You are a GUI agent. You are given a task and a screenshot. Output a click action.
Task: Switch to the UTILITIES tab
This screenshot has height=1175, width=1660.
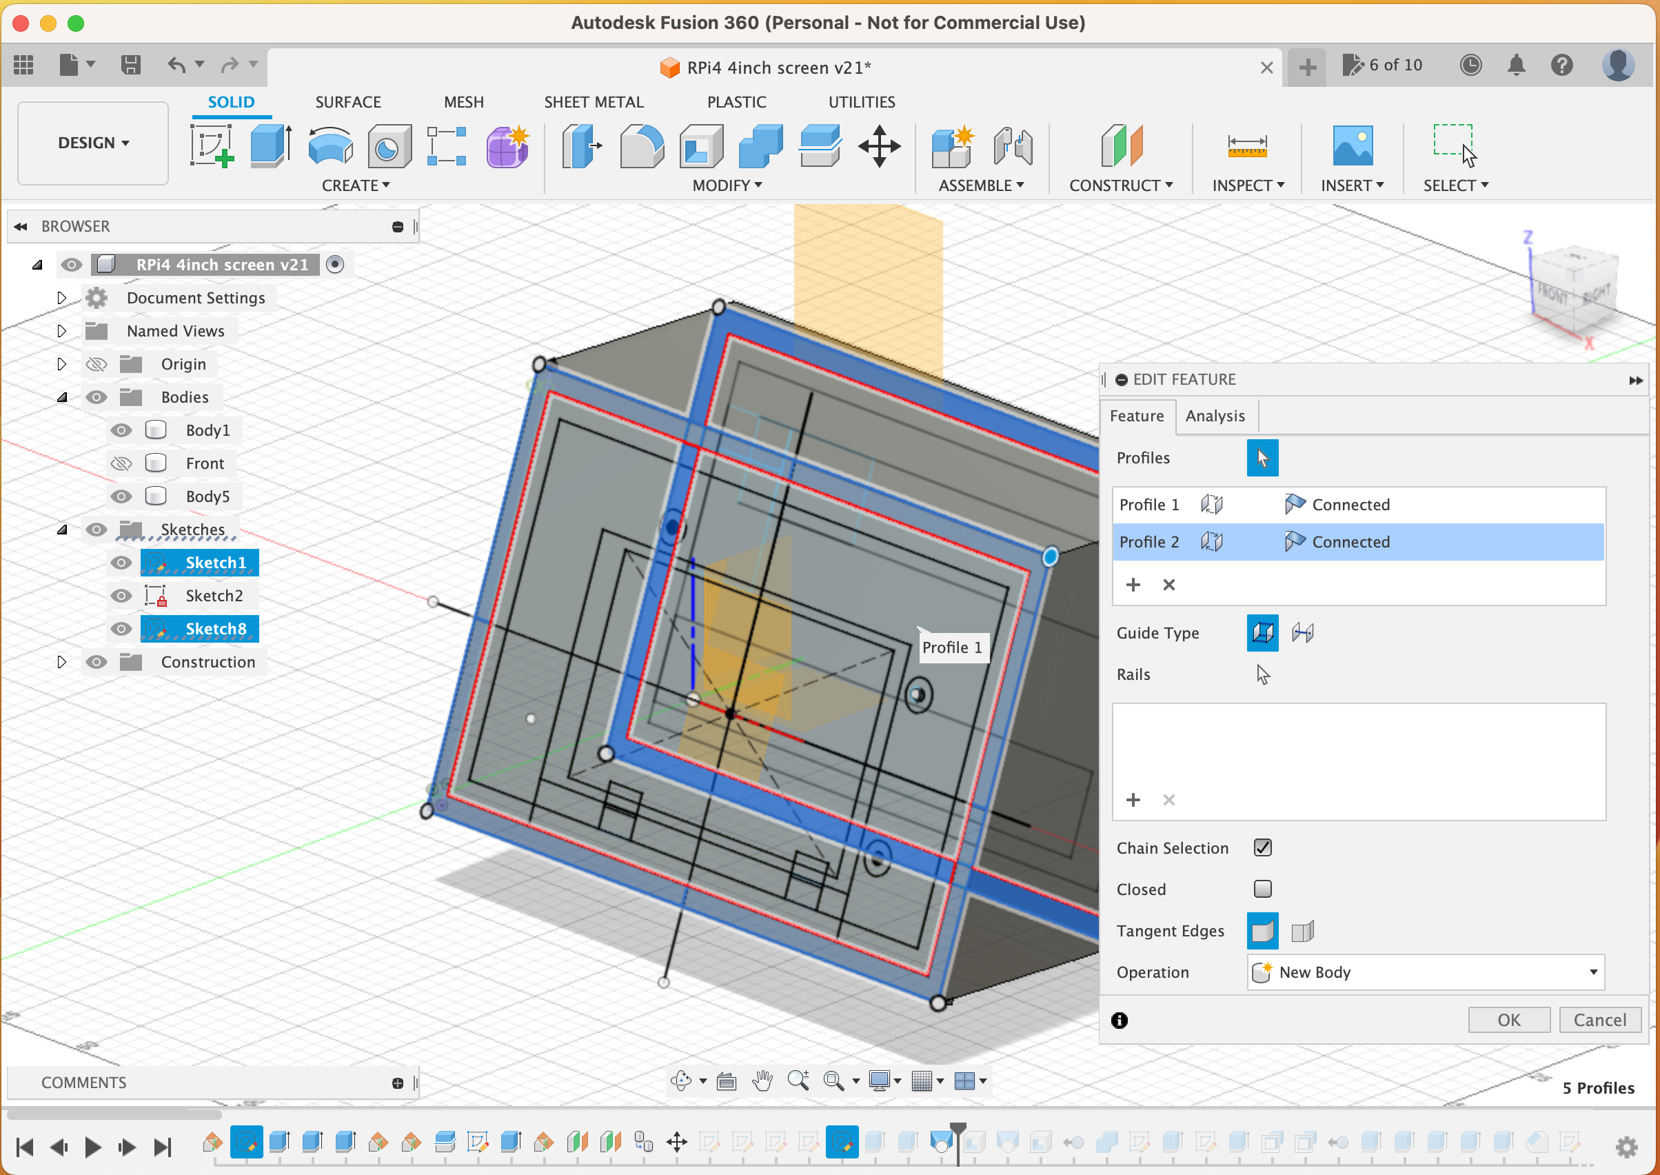tap(862, 102)
